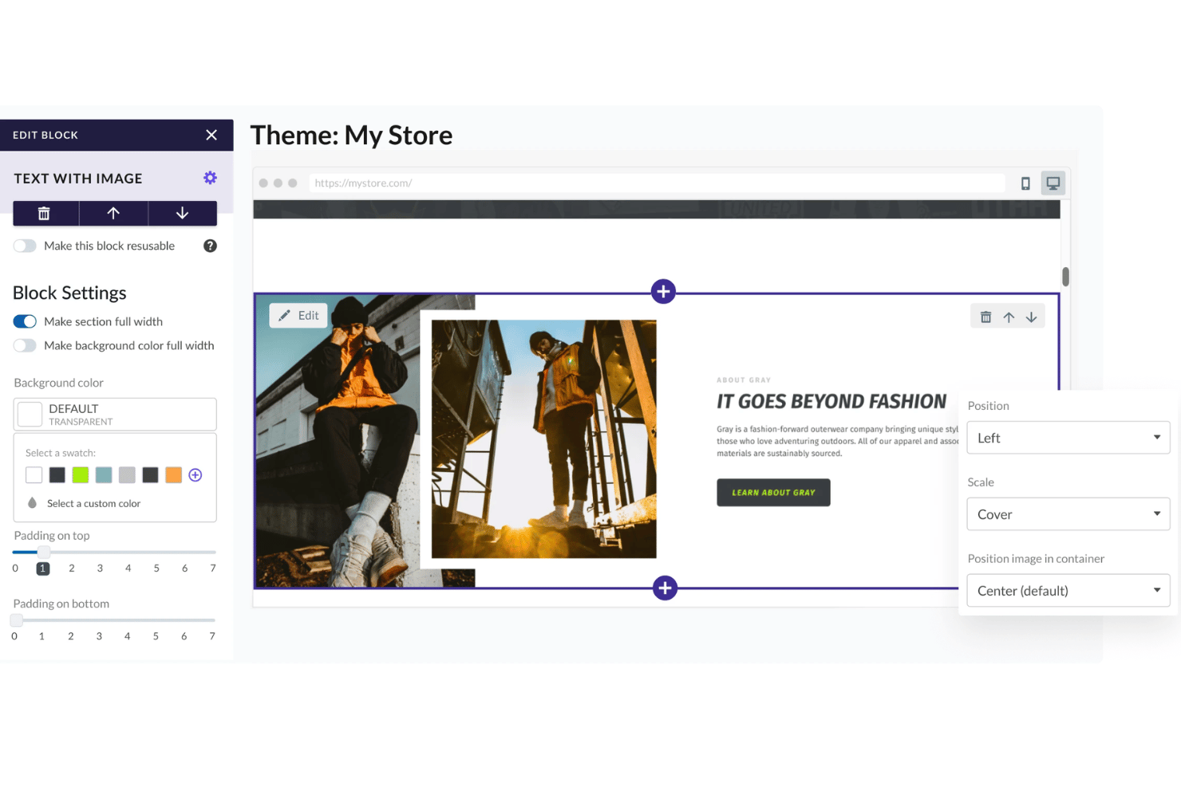This screenshot has height=787, width=1181.
Task: Delete block via preview trash icon
Action: pyautogui.click(x=985, y=317)
